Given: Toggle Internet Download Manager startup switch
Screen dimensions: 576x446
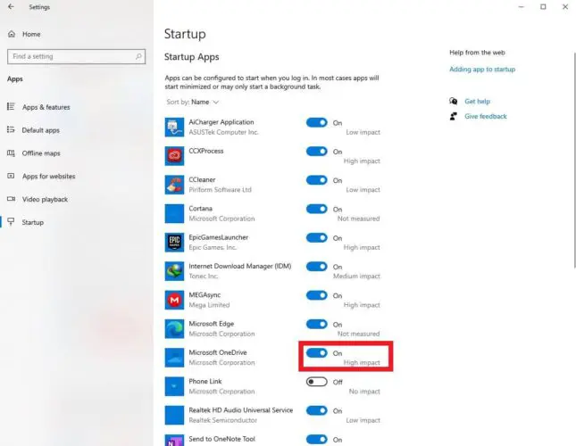Looking at the screenshot, I should point(317,267).
